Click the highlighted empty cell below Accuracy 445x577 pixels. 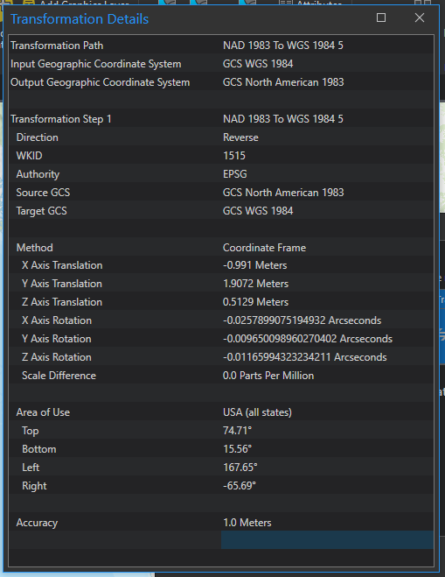(x=327, y=540)
